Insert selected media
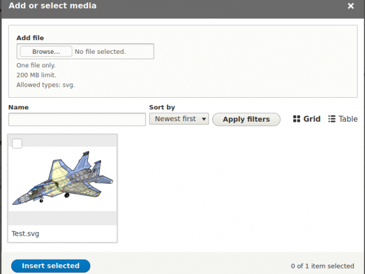The image size is (365, 274). point(51,266)
